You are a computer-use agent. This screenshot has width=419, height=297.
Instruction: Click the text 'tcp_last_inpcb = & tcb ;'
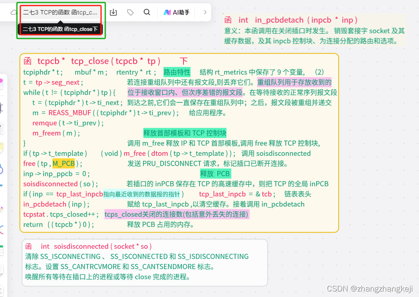pos(237,194)
